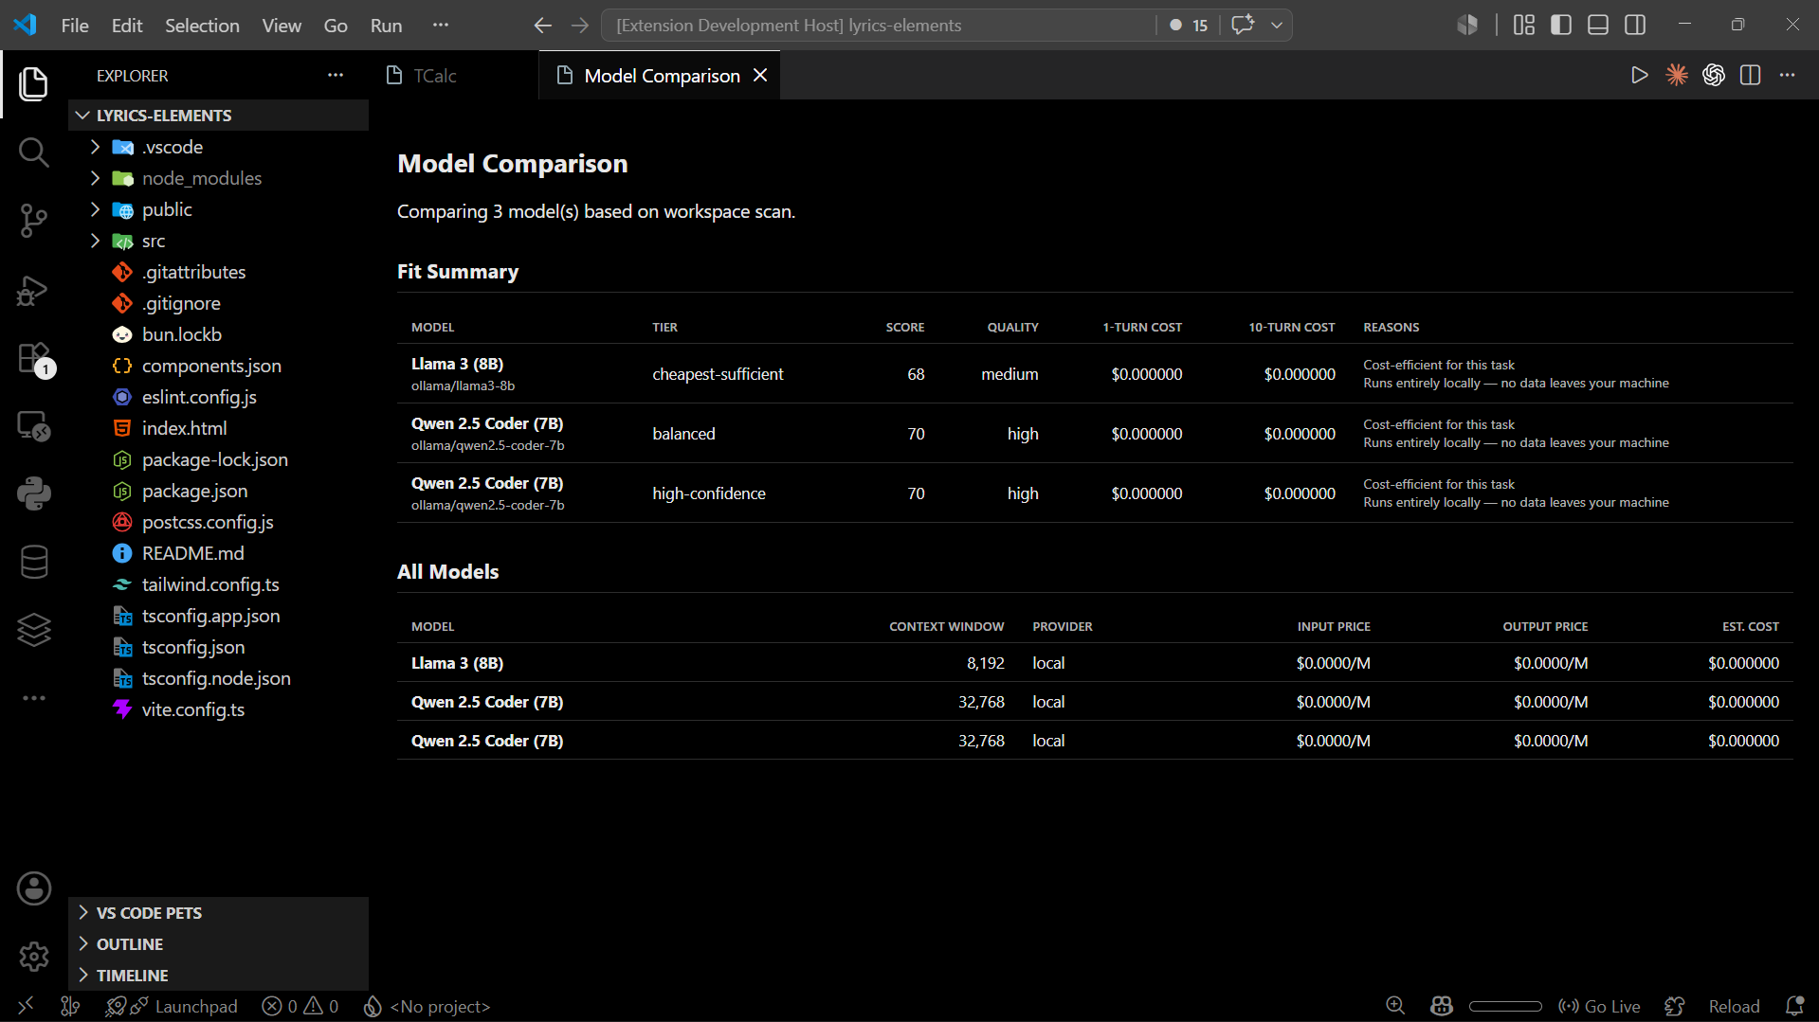Viewport: 1819px width, 1022px height.
Task: Go forward using the title bar arrow
Action: click(x=580, y=25)
